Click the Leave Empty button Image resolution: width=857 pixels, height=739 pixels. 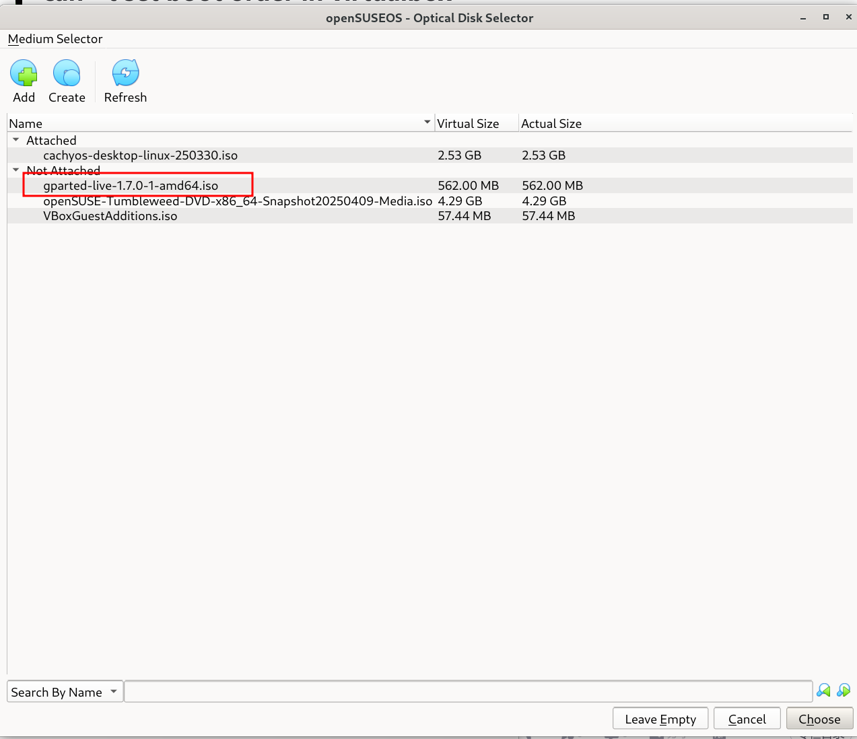[660, 719]
